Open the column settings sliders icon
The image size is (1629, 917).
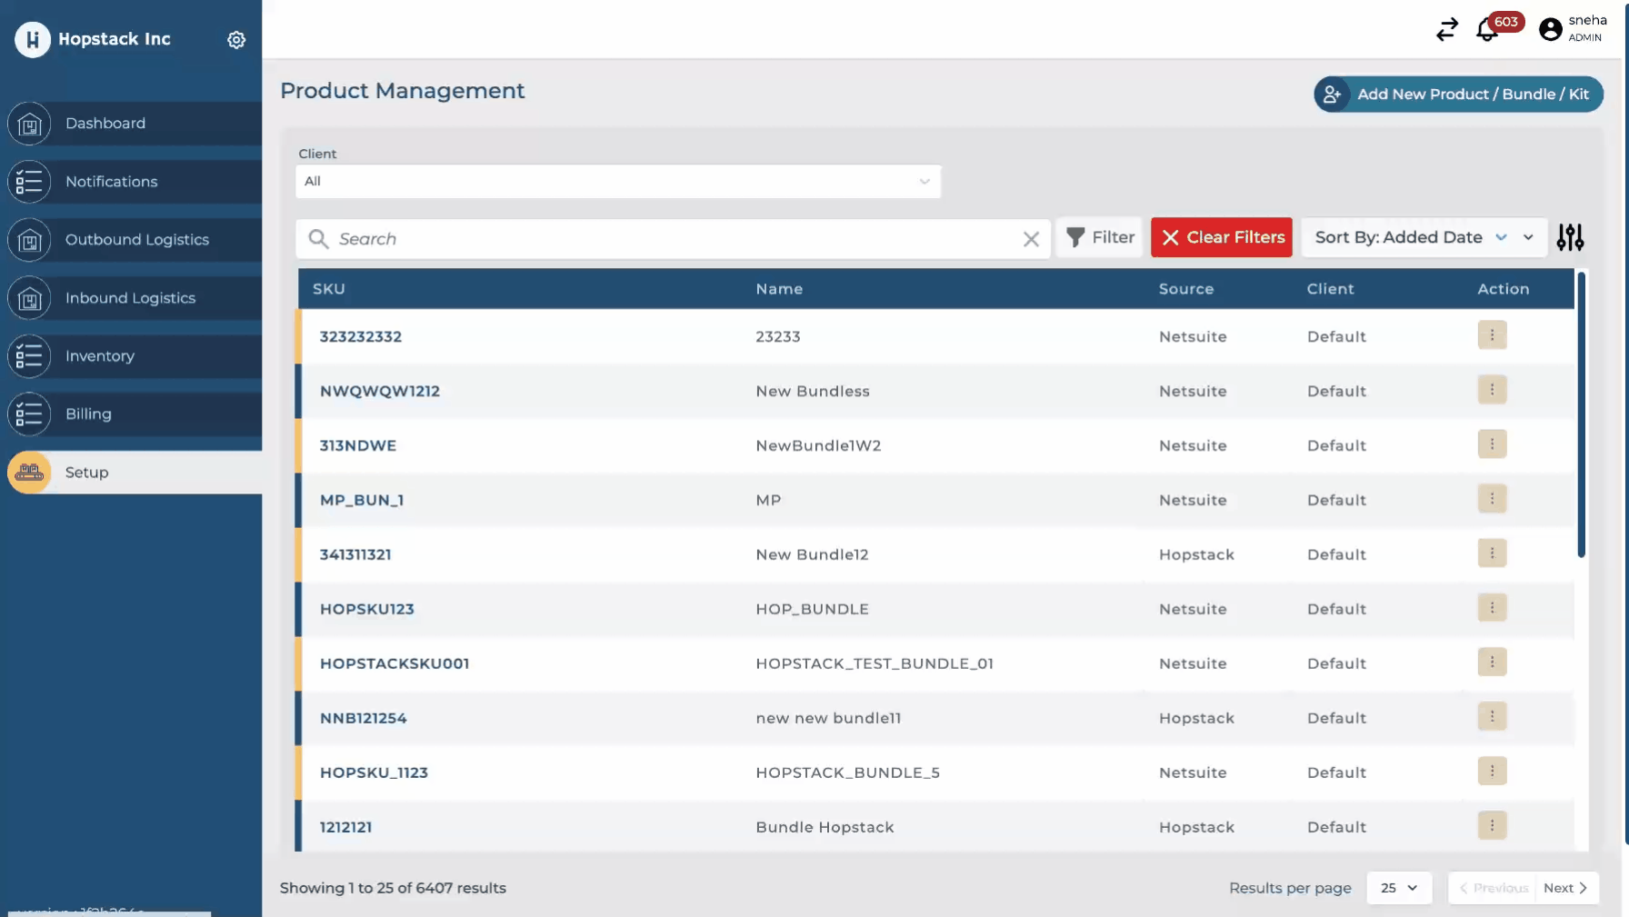pyautogui.click(x=1570, y=238)
